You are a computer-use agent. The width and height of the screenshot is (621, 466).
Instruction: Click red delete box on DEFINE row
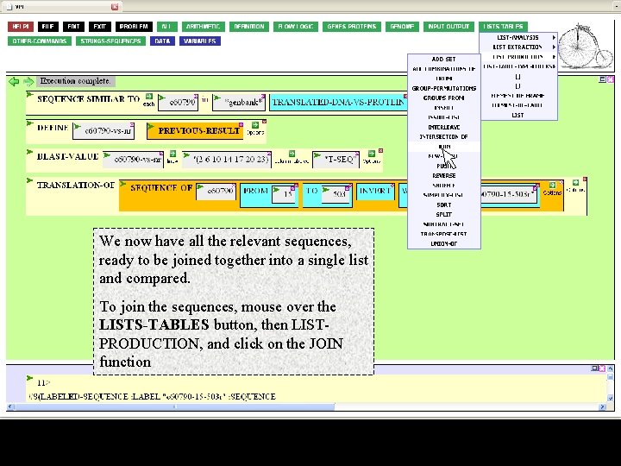coord(264,122)
